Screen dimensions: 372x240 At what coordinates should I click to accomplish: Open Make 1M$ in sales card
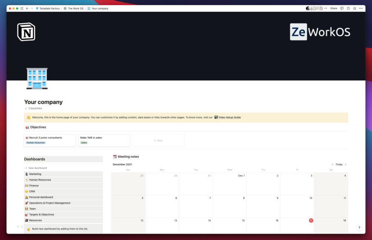tap(104, 140)
